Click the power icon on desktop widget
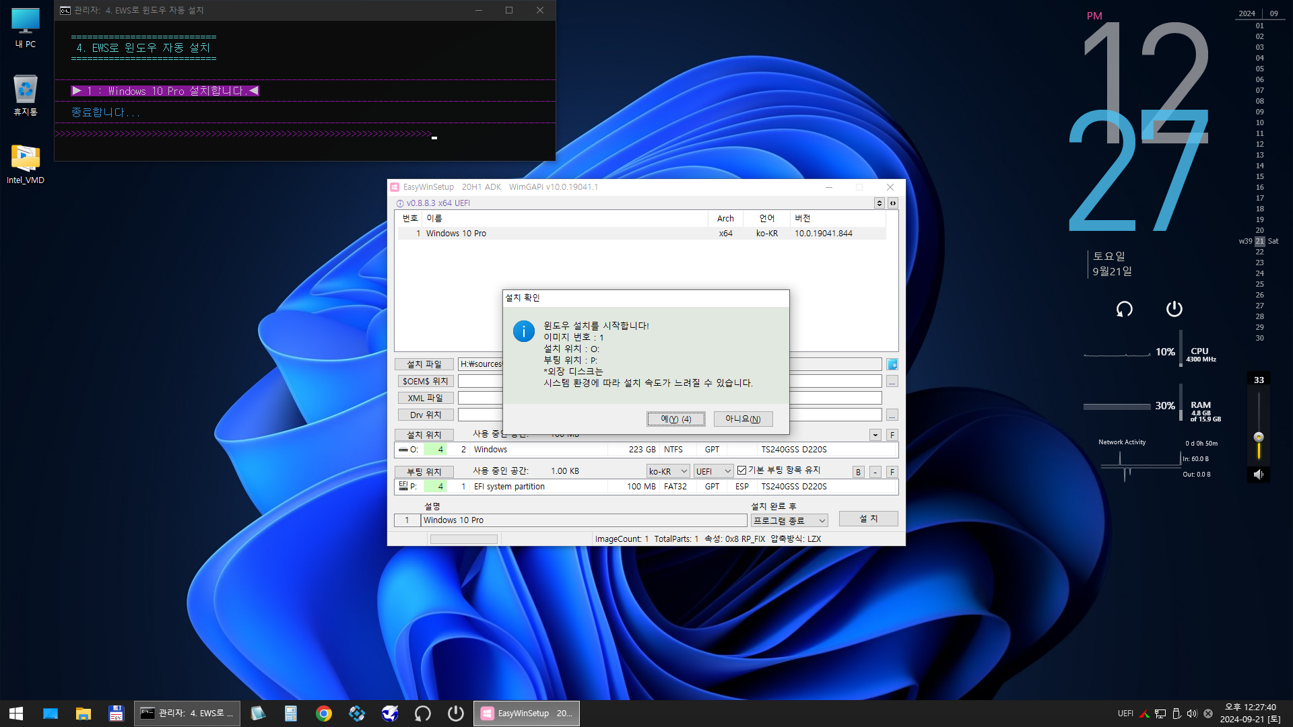The image size is (1293, 727). click(1174, 309)
